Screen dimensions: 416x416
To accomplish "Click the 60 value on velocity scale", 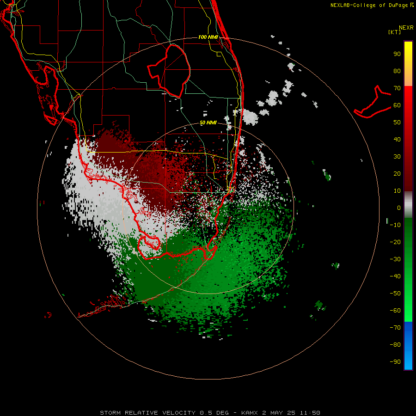I will click(397, 105).
